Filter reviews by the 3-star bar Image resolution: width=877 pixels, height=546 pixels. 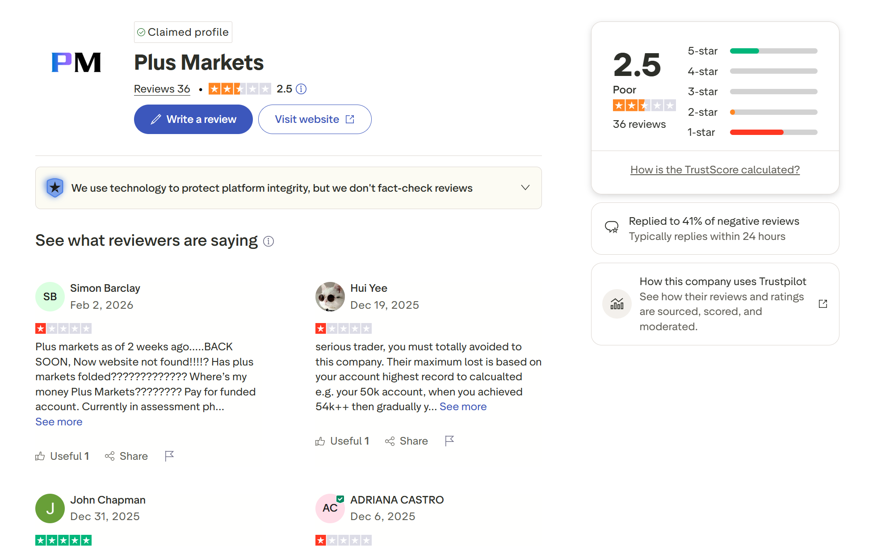click(753, 92)
